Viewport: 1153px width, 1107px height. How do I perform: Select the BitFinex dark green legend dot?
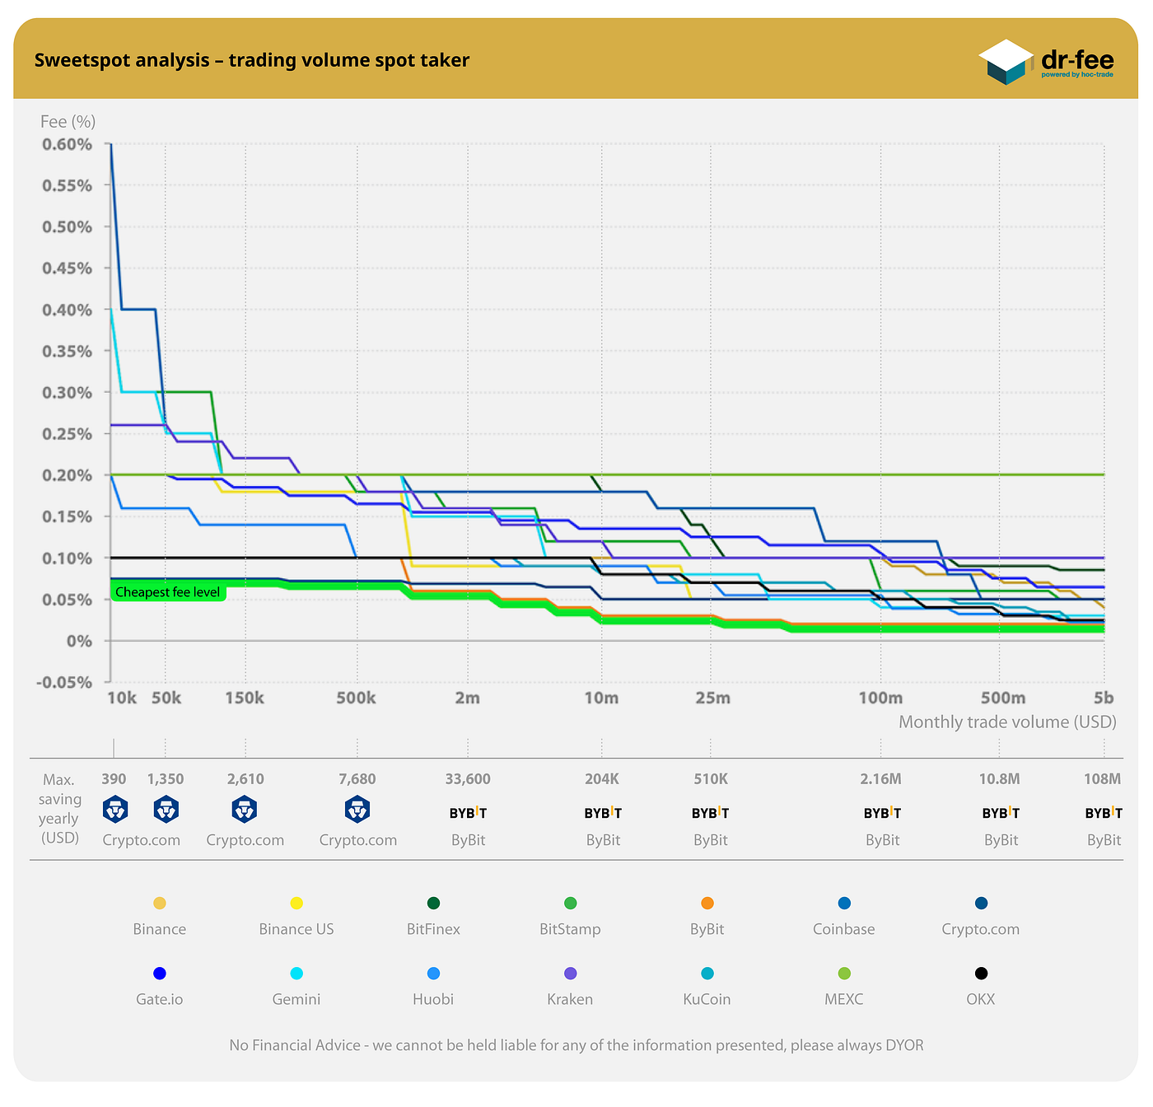[x=434, y=904]
